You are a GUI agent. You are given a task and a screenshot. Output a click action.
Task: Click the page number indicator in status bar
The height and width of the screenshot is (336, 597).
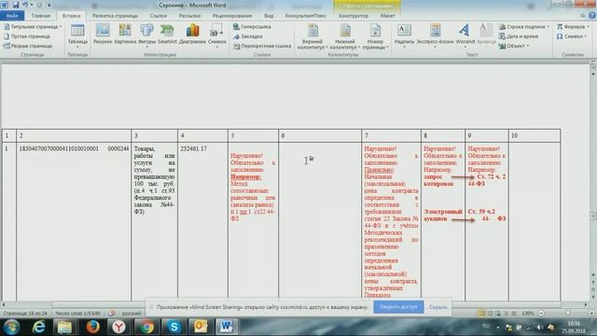point(25,314)
